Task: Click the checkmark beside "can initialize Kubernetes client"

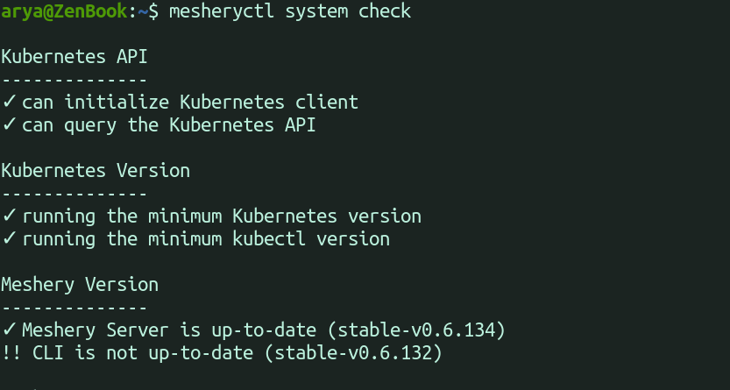Action: [x=10, y=103]
